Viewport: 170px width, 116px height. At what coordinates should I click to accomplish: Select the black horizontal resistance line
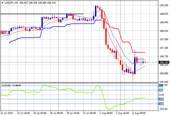pos(42,14)
